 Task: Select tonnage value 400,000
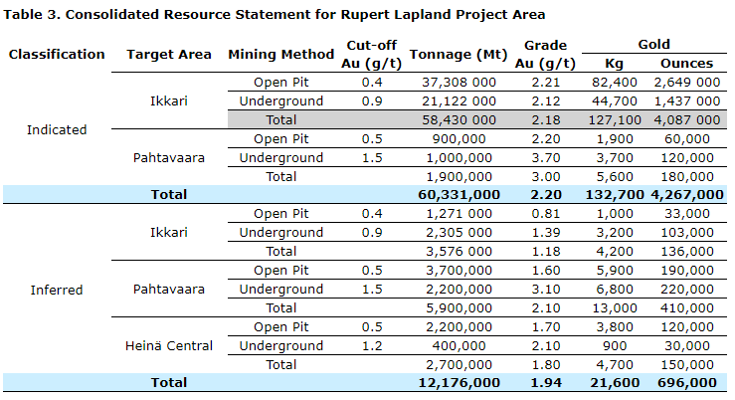(459, 346)
